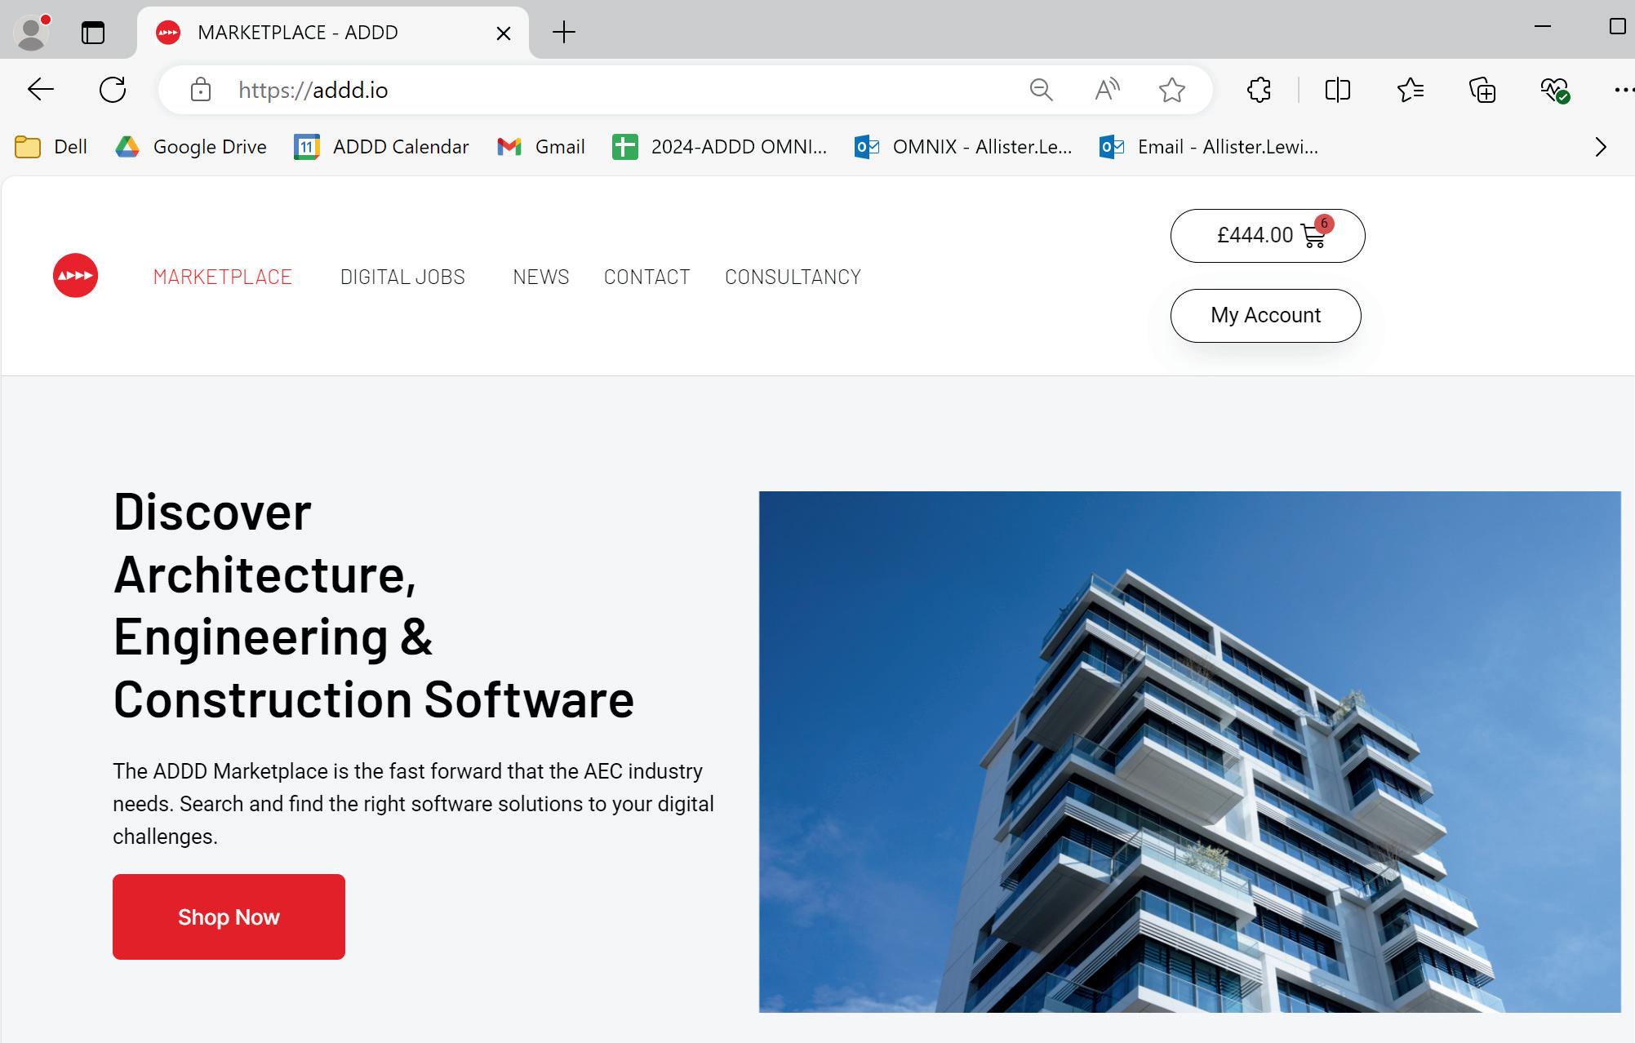Open the shopping cart showing £444.00
Image resolution: width=1635 pixels, height=1043 pixels.
(x=1267, y=236)
